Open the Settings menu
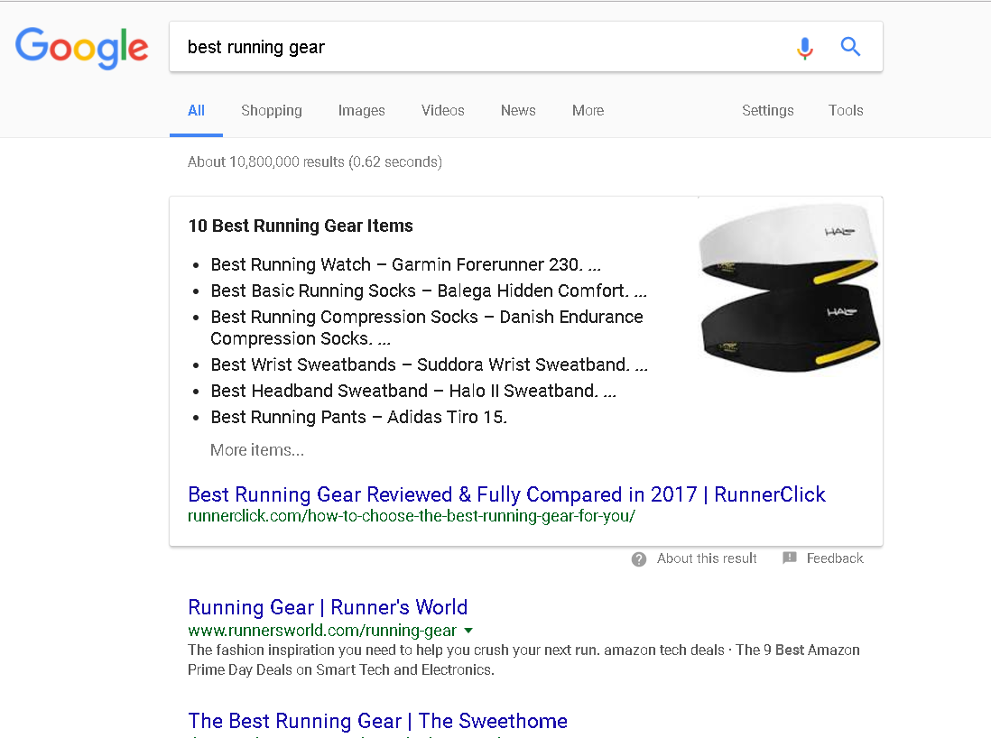The image size is (991, 738). [767, 111]
